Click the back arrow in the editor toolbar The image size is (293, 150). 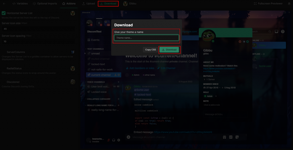point(4,3)
